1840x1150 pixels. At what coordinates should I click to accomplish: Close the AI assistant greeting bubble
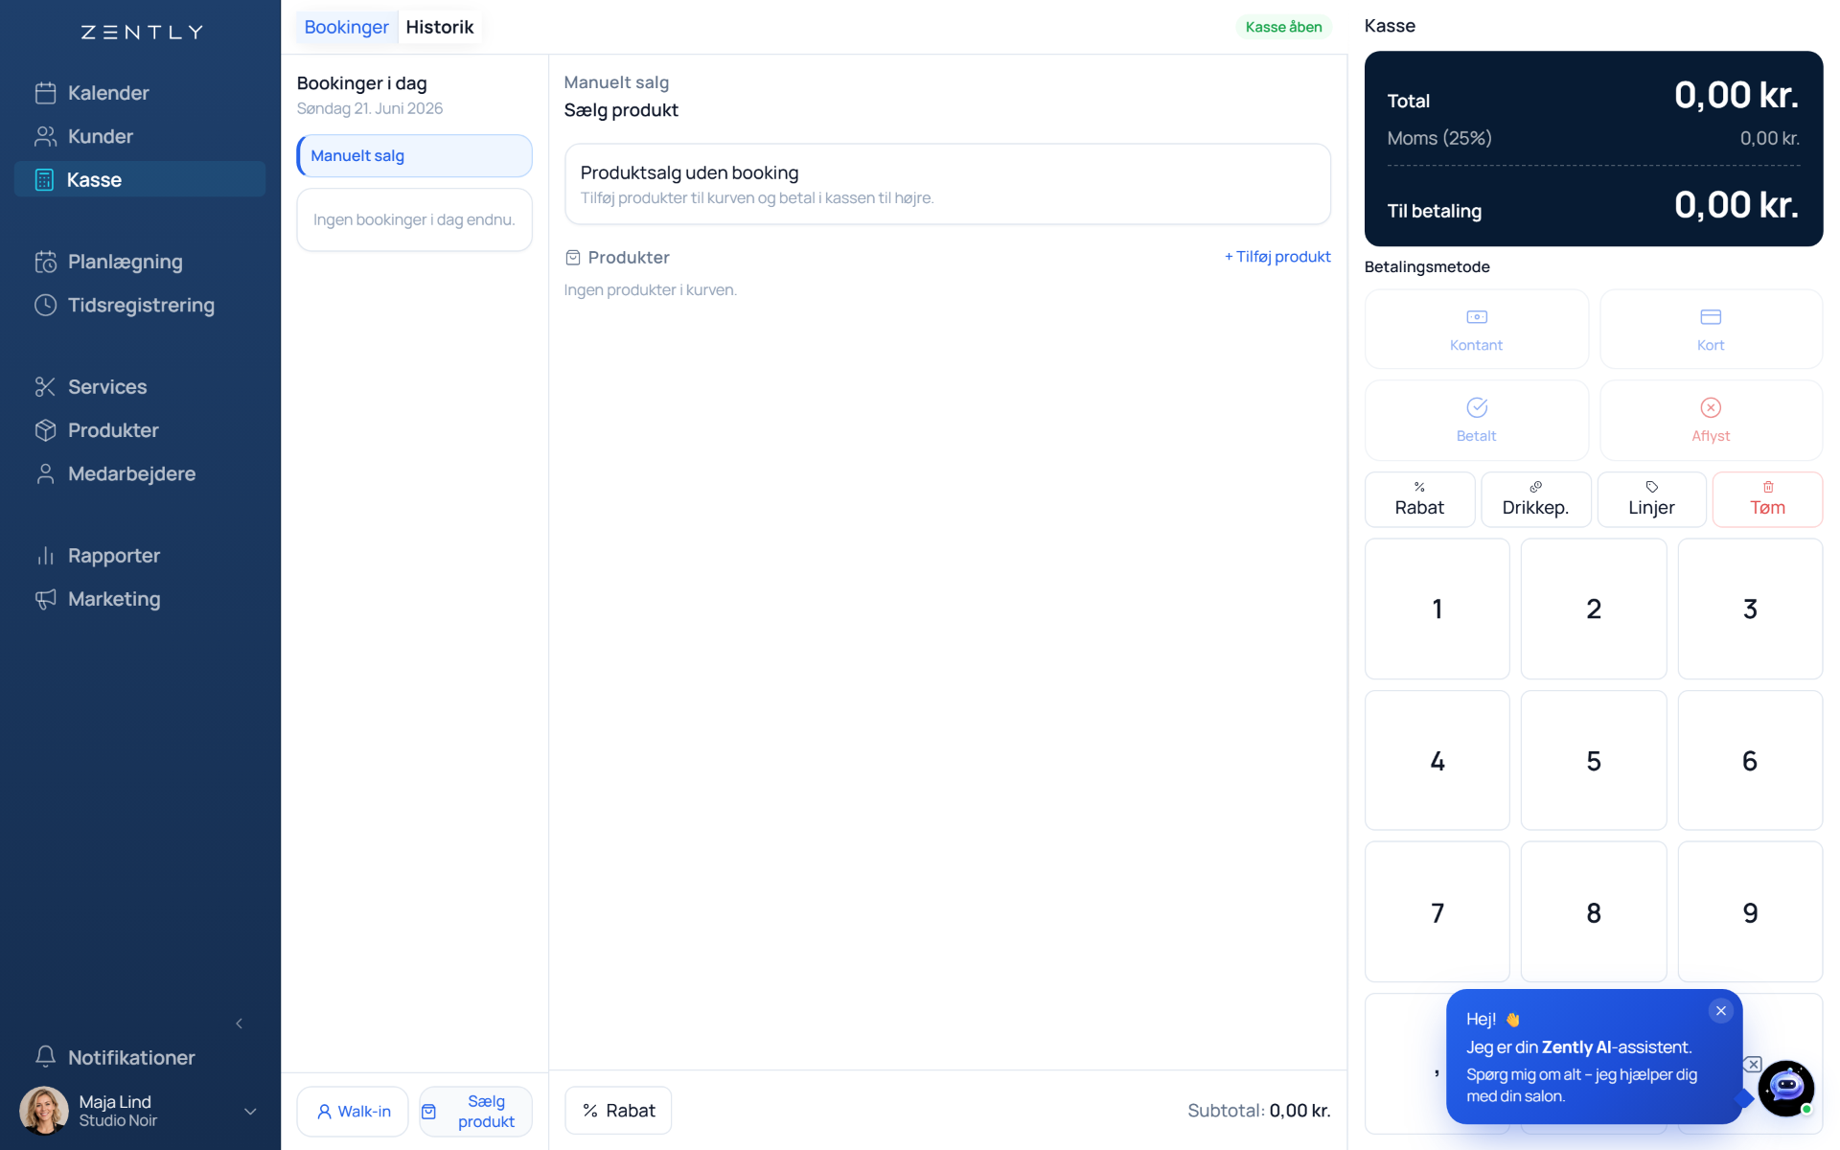[1721, 1011]
